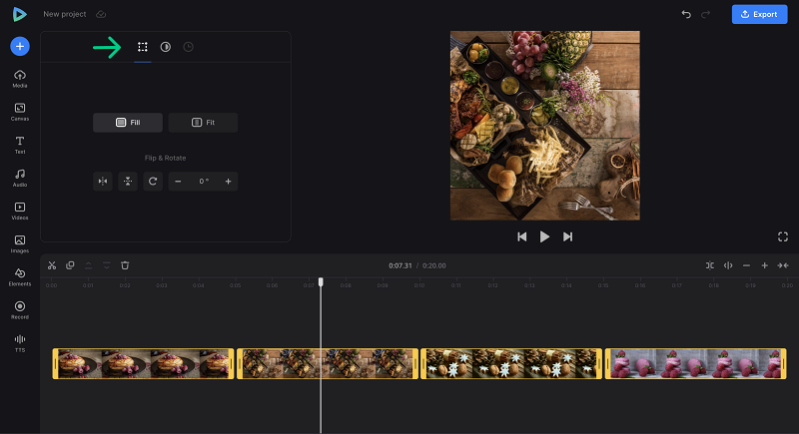Screen dimensions: 799x434
Task: Play the video preview
Action: 544,236
